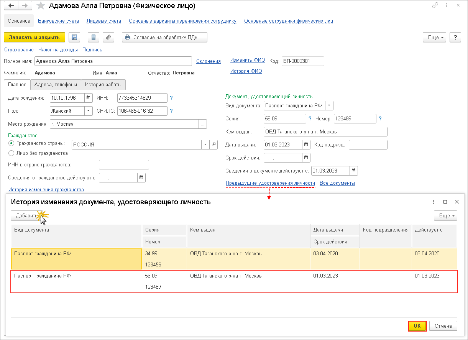Open calendar for passport issue date
The width and height of the screenshot is (468, 340).
click(306, 145)
